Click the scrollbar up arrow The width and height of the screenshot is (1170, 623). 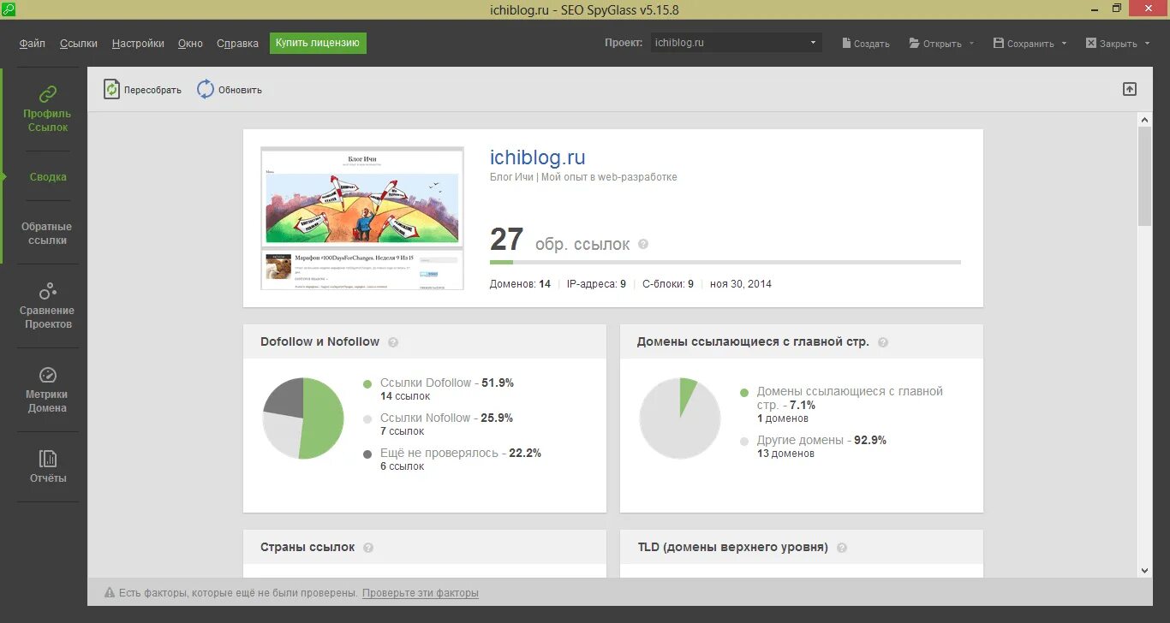click(x=1145, y=121)
